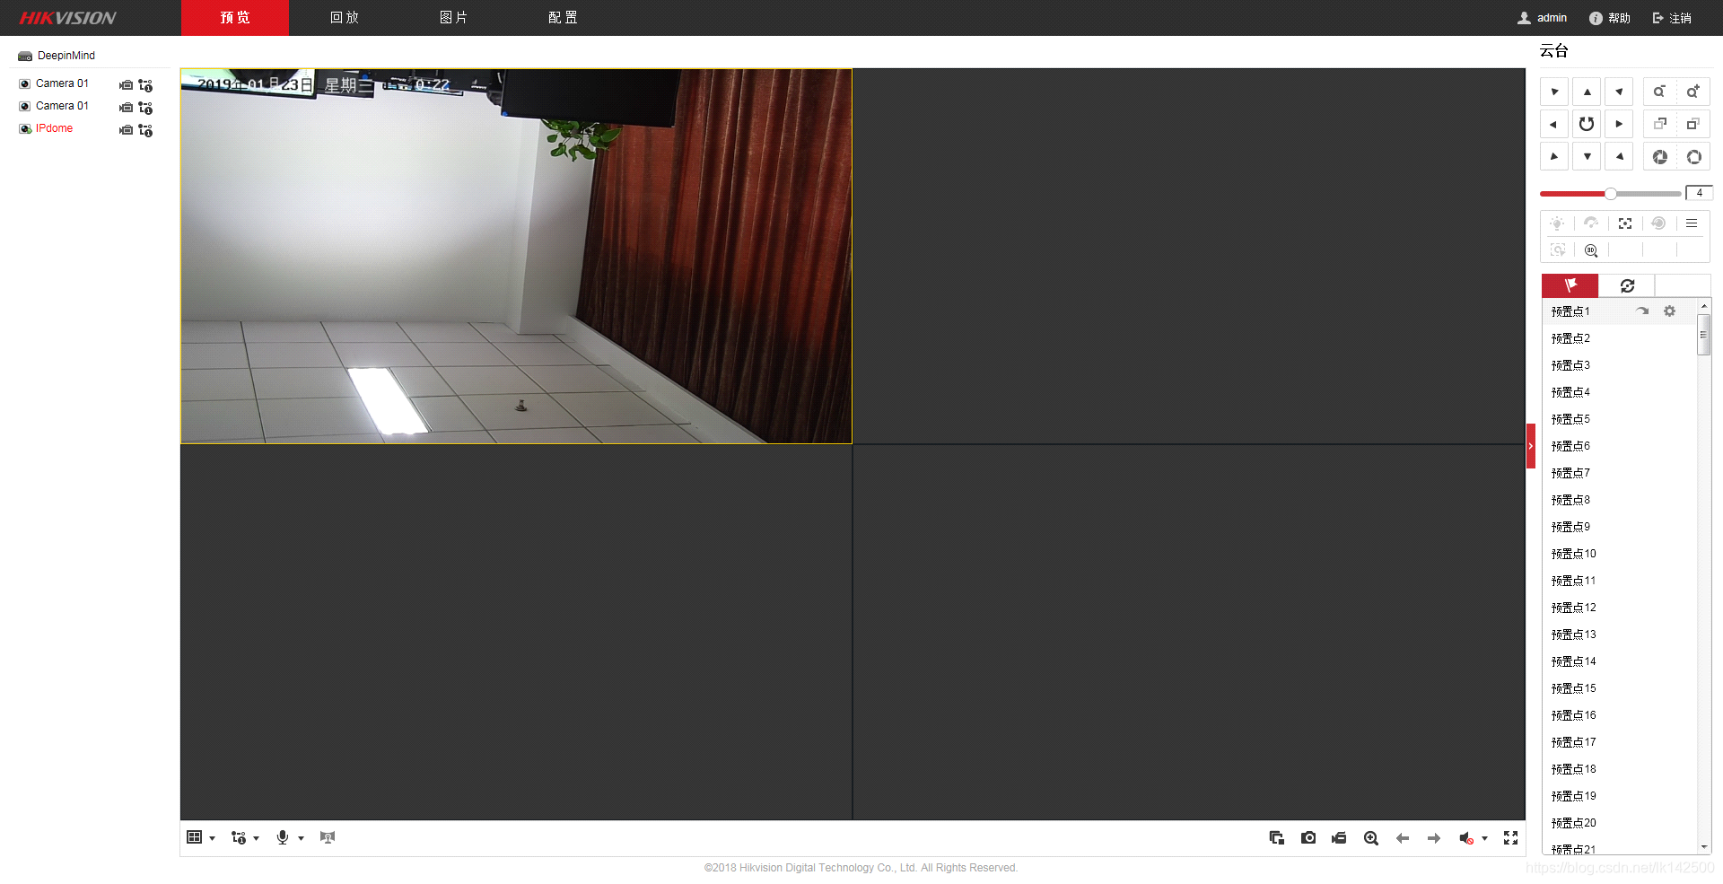Click 注销 logout link
The image size is (1723, 884).
(1672, 18)
